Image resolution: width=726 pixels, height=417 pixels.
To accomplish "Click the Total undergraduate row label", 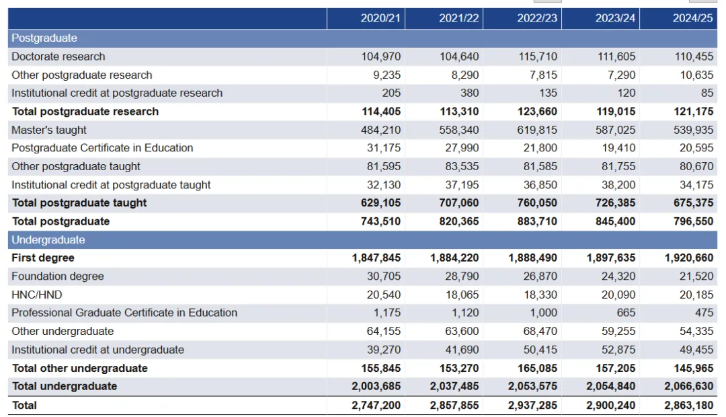I will click(x=65, y=386).
